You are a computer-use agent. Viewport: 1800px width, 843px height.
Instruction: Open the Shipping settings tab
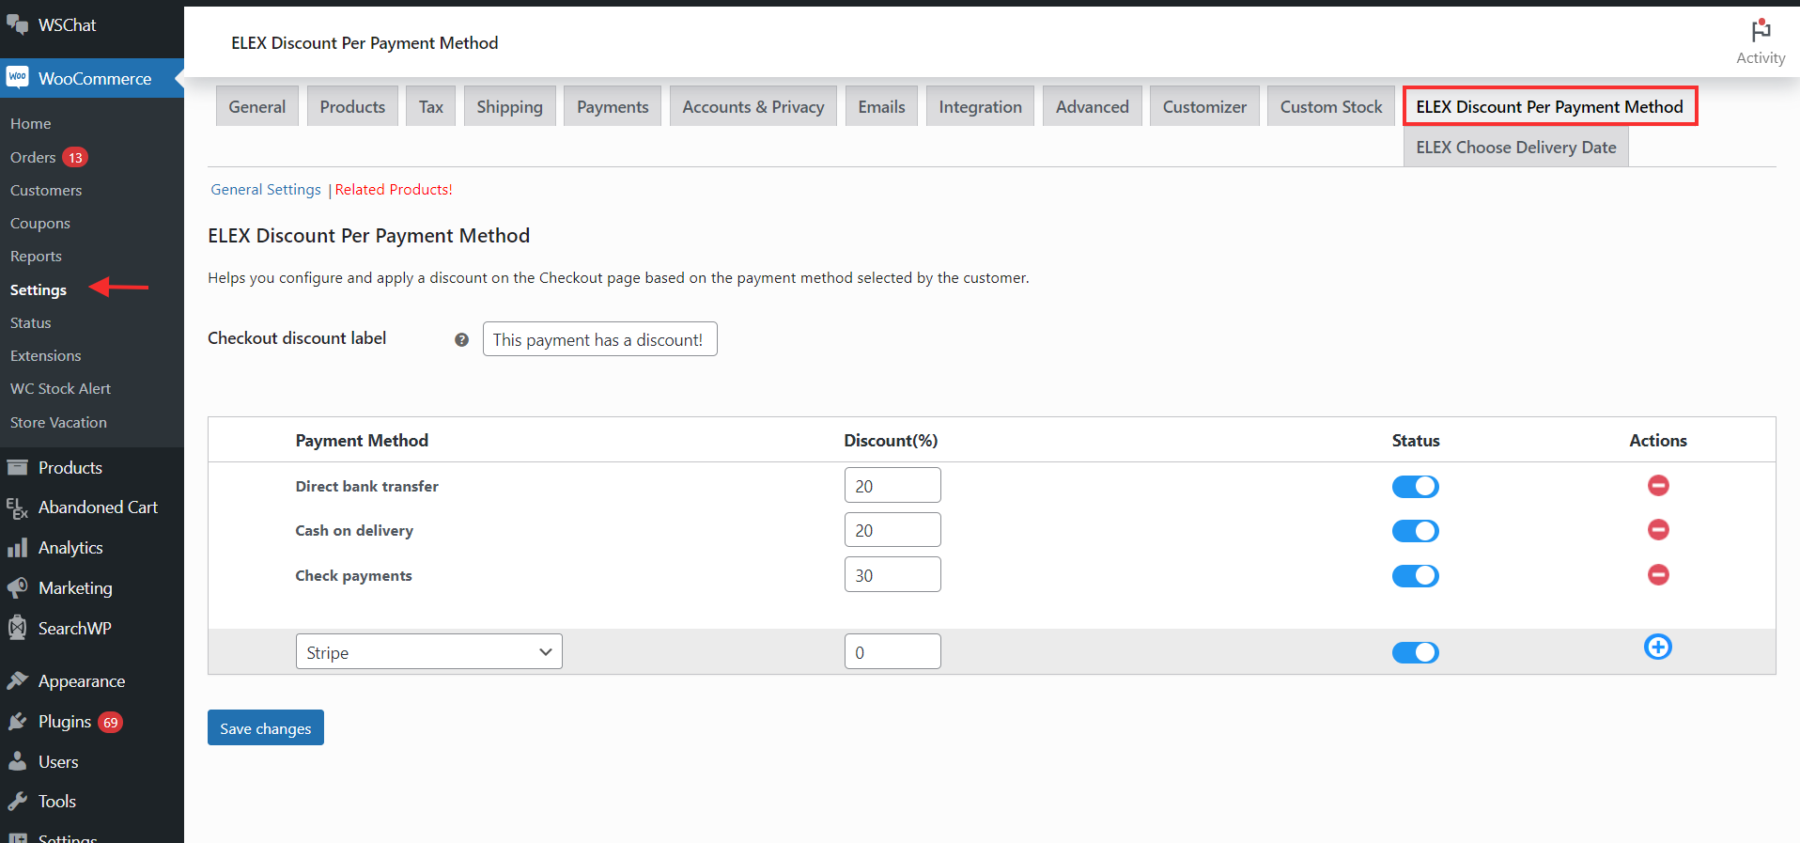[509, 106]
